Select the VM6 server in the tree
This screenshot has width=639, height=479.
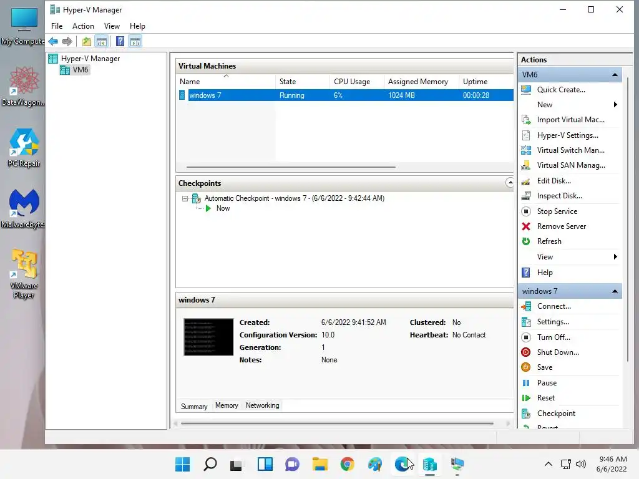point(80,70)
